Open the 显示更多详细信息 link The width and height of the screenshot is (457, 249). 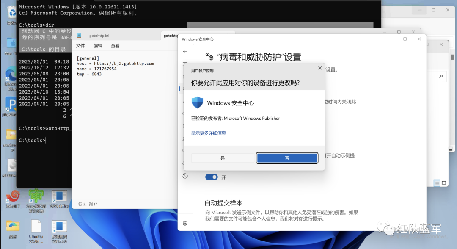(208, 133)
